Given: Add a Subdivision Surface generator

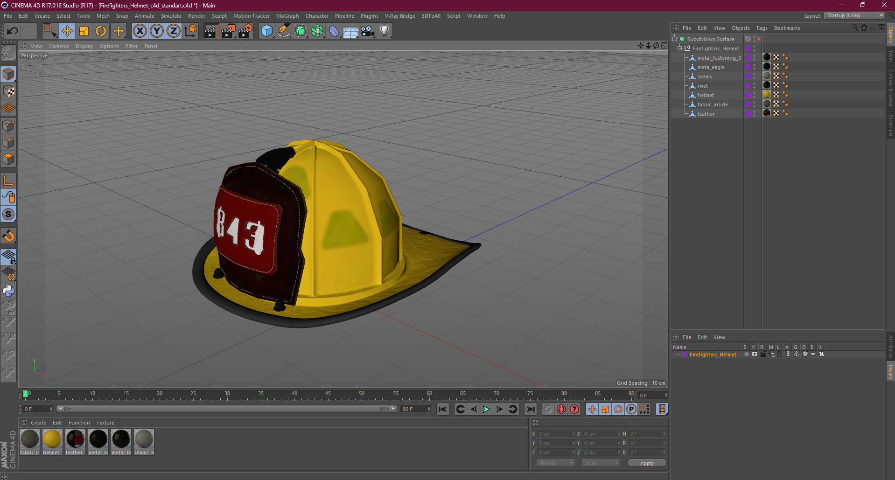Looking at the screenshot, I should (x=301, y=31).
